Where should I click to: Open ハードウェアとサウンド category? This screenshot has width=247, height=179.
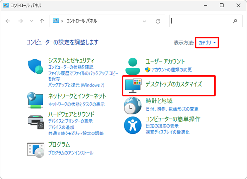[72, 114]
